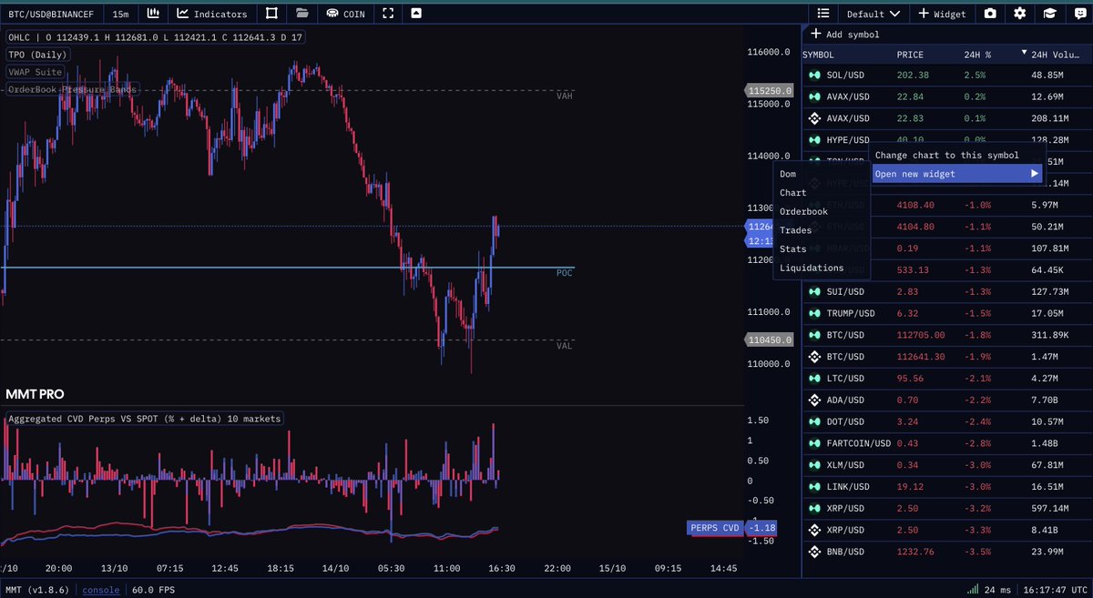Open the folder templates icon
This screenshot has height=598, width=1093.
(302, 14)
